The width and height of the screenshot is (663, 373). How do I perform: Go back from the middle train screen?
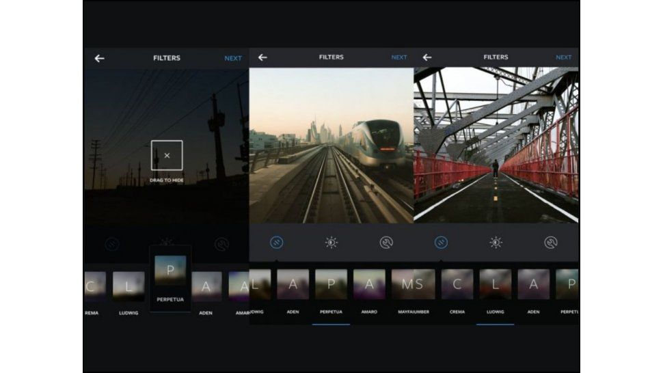(x=262, y=58)
